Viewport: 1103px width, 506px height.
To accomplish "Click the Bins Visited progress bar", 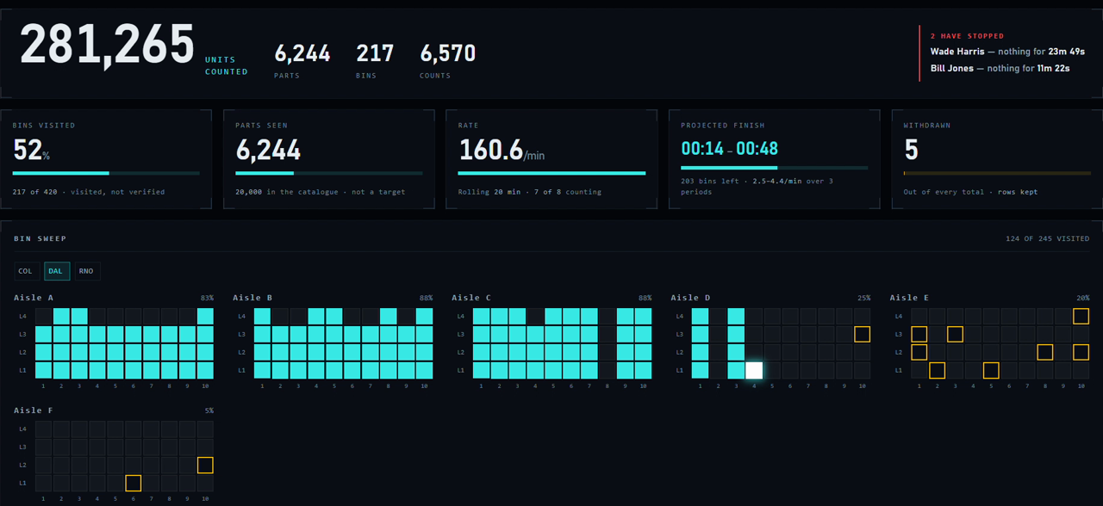I will (106, 173).
